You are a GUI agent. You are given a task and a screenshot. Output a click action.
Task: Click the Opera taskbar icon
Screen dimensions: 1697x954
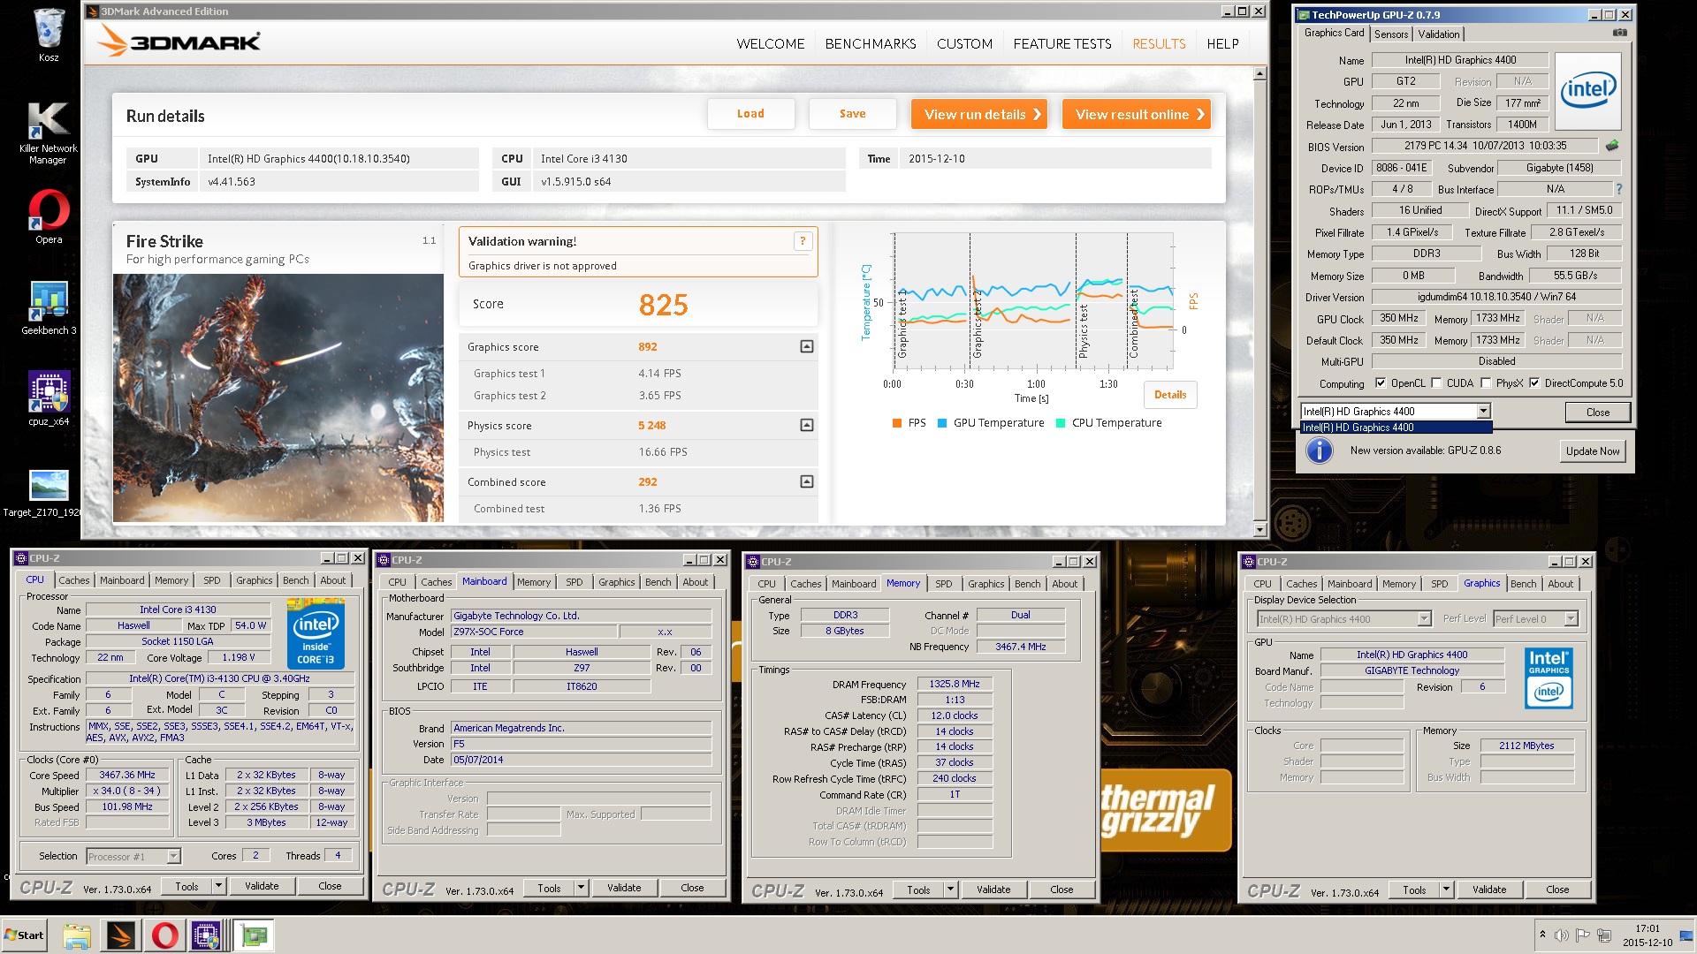pos(164,935)
